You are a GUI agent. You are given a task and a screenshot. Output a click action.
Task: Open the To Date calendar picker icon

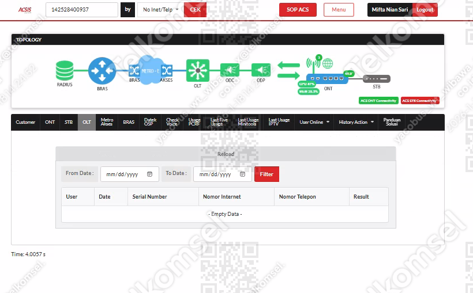242,174
